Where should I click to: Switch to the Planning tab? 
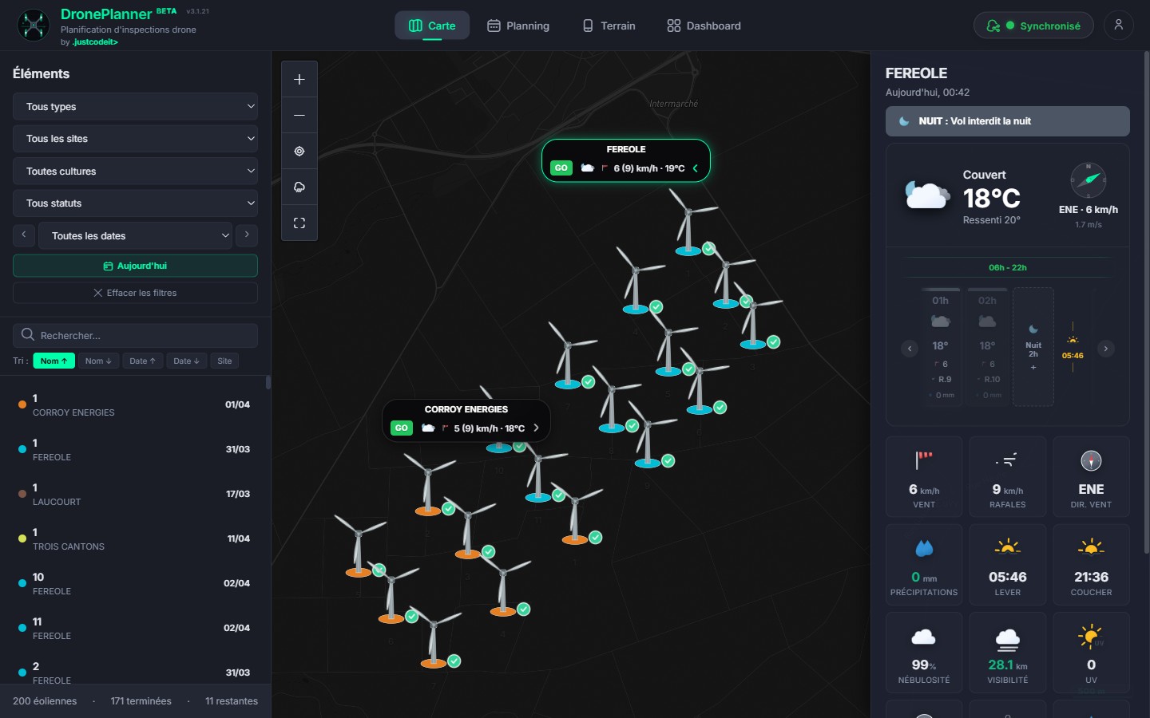coord(518,26)
